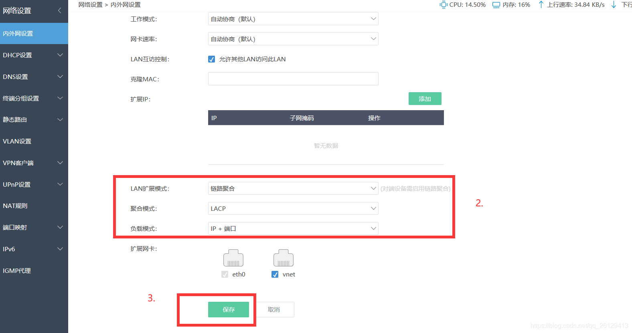
Task: Click the 克隆MAC input field
Action: tap(293, 79)
